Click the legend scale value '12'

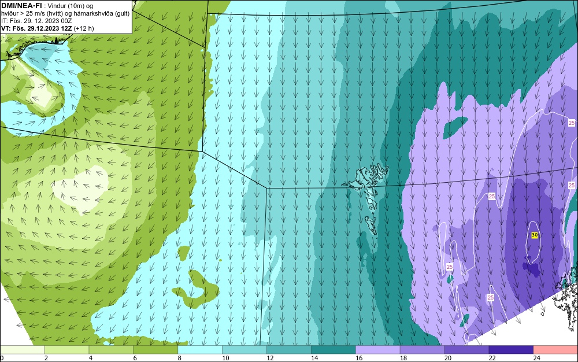tap(270, 358)
